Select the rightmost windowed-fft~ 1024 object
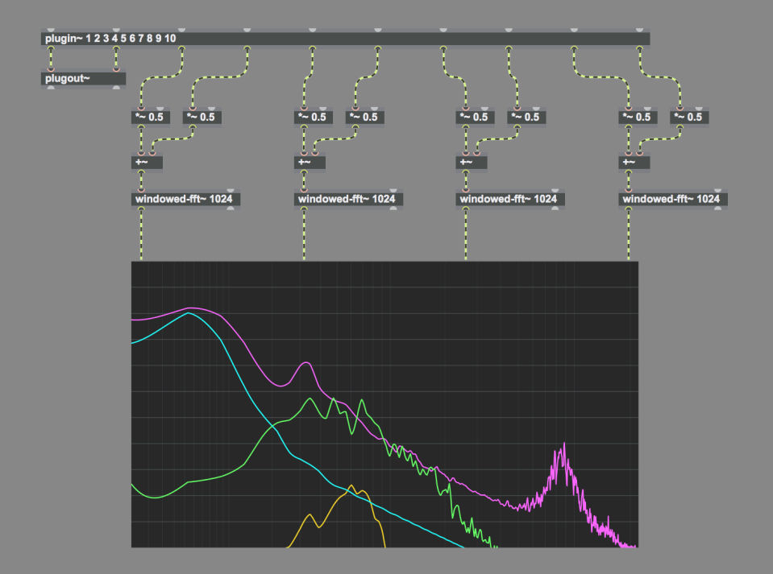Screen dimensions: 773x574 pyautogui.click(x=673, y=200)
